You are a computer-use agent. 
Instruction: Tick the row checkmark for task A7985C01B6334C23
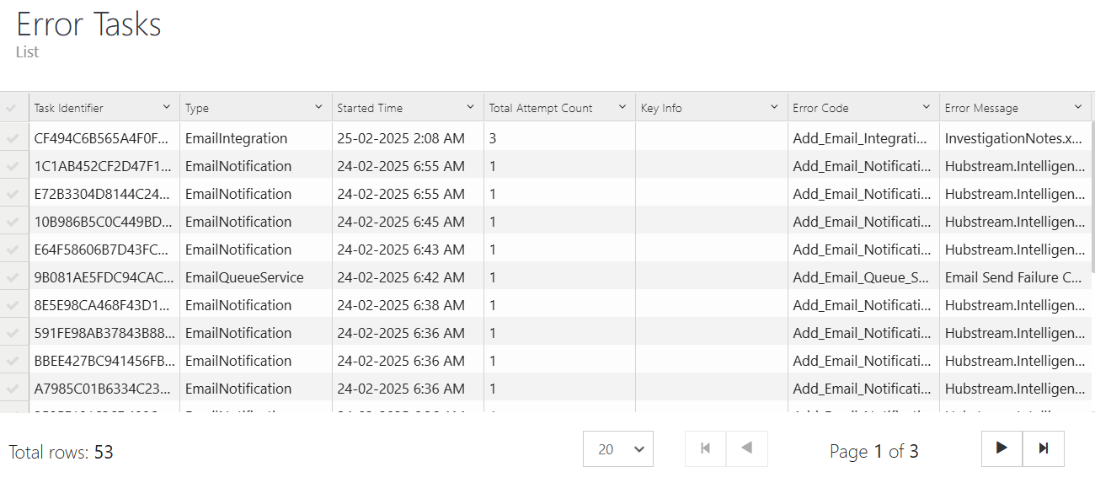(x=12, y=389)
